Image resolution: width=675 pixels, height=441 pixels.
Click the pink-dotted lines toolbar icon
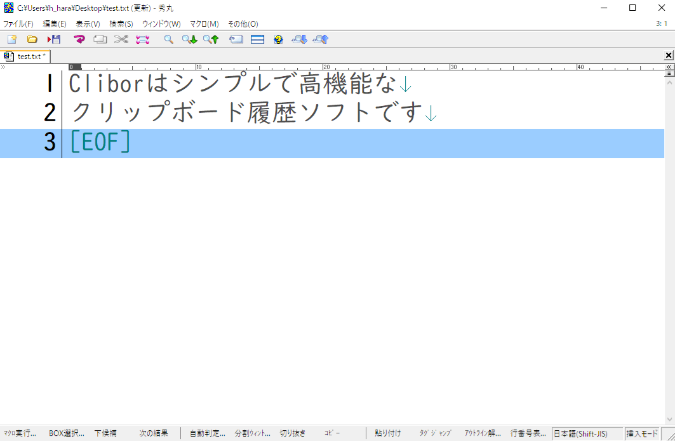tap(142, 39)
